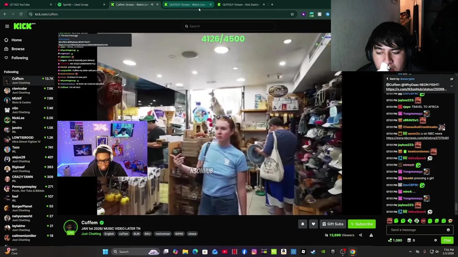Open a new browser tab
Image resolution: width=458 pixels, height=257 pixels.
[x=272, y=5]
